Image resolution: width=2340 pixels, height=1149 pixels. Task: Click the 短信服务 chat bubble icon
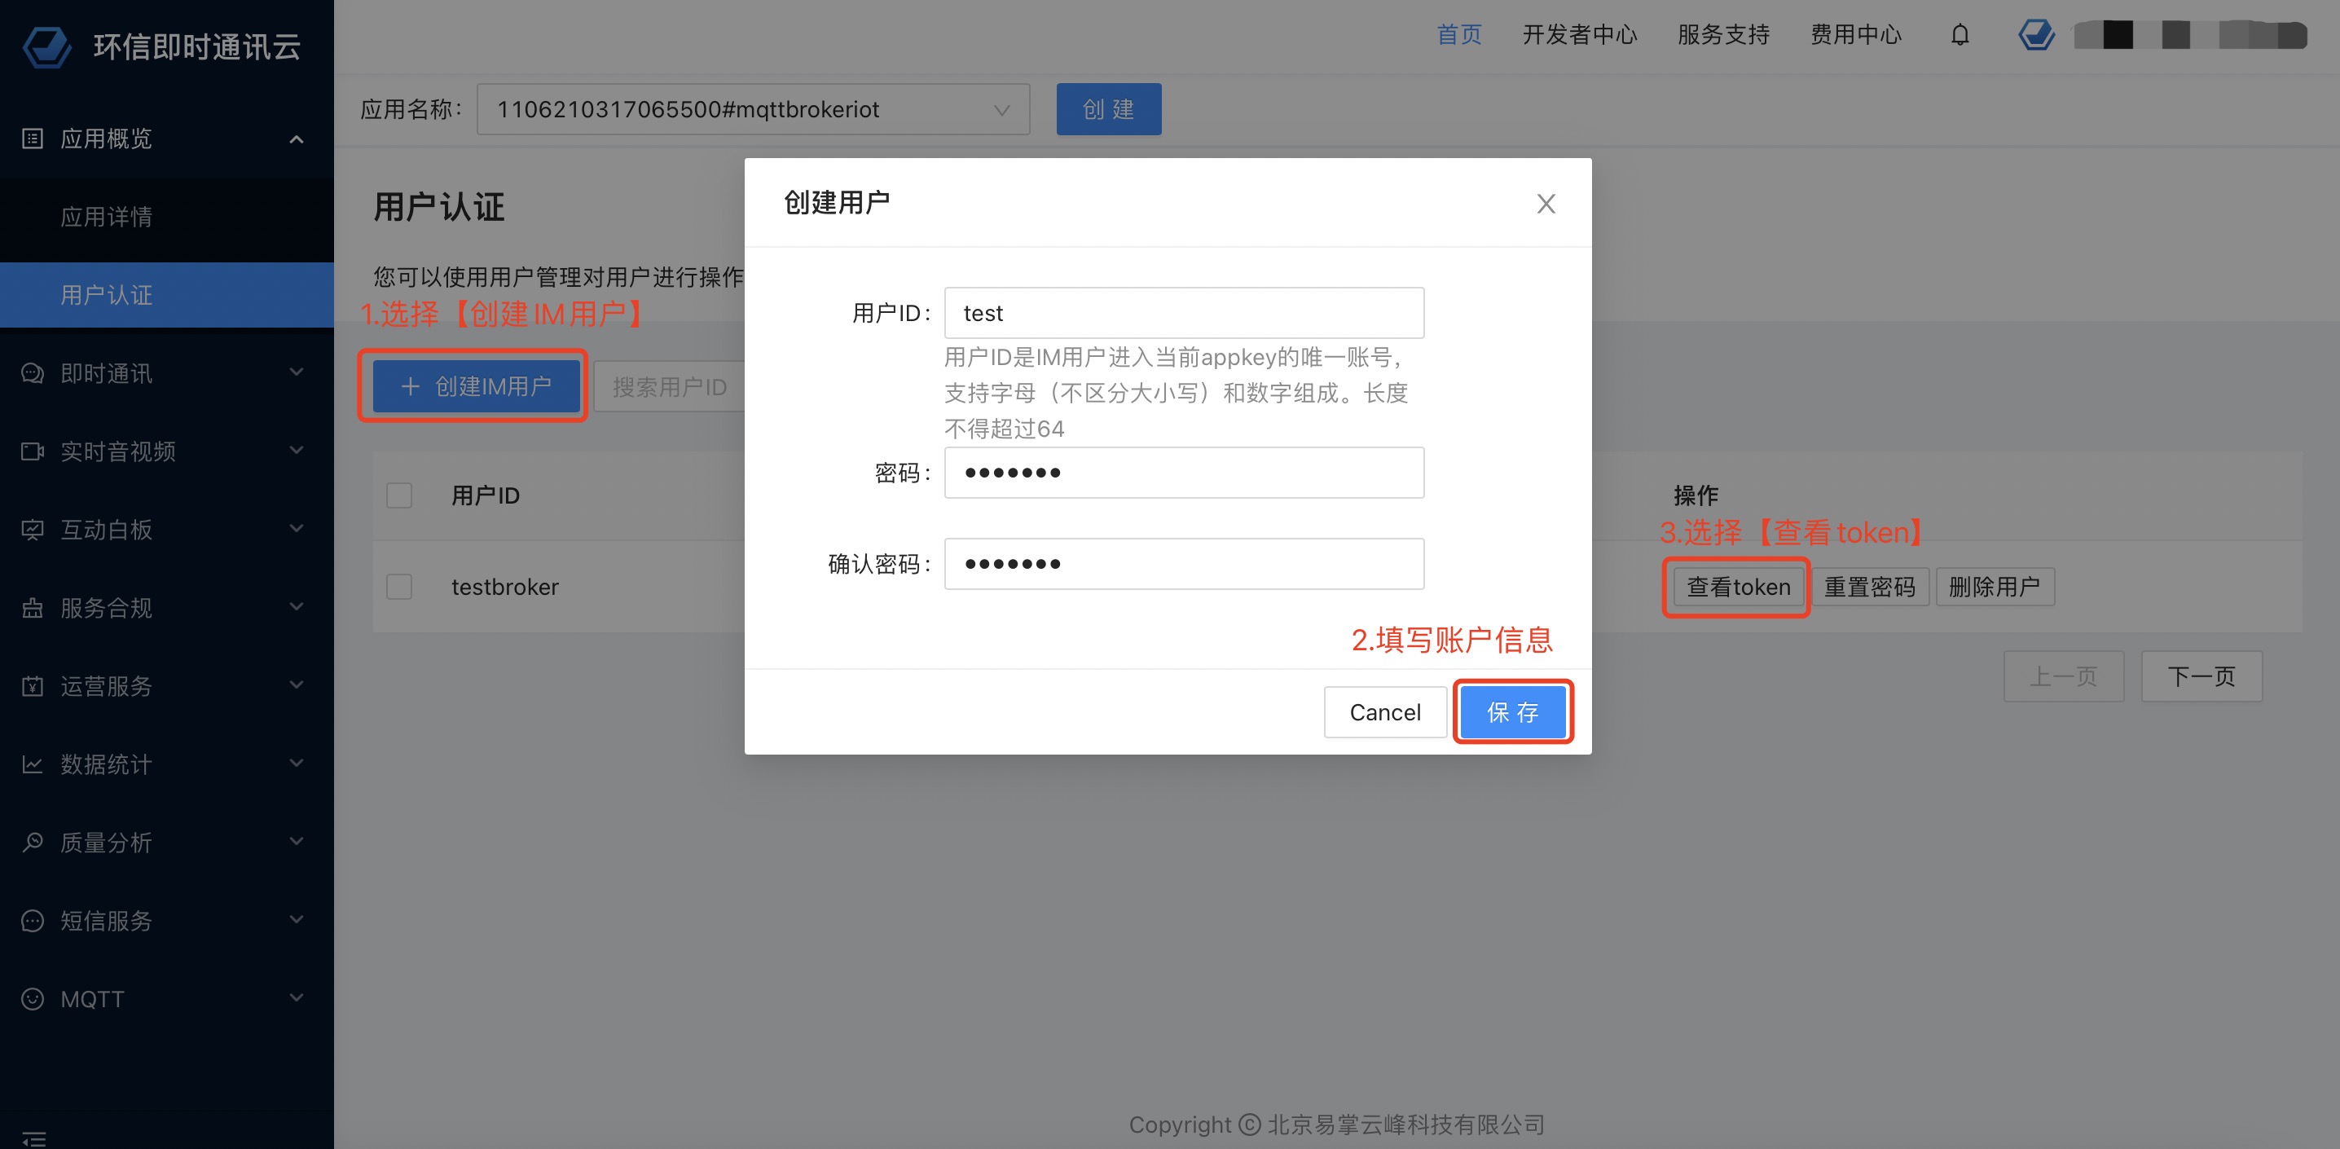(x=33, y=920)
